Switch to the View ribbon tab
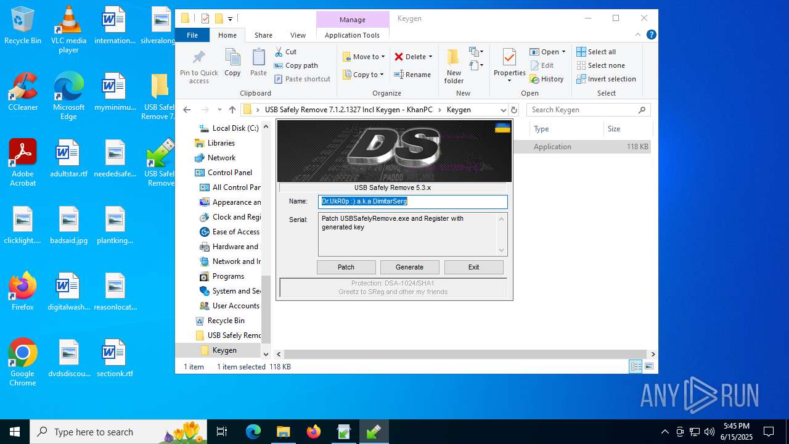Viewport: 789px width, 444px height. (298, 35)
